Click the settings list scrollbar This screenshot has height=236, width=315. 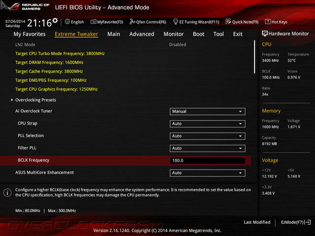coord(254,57)
